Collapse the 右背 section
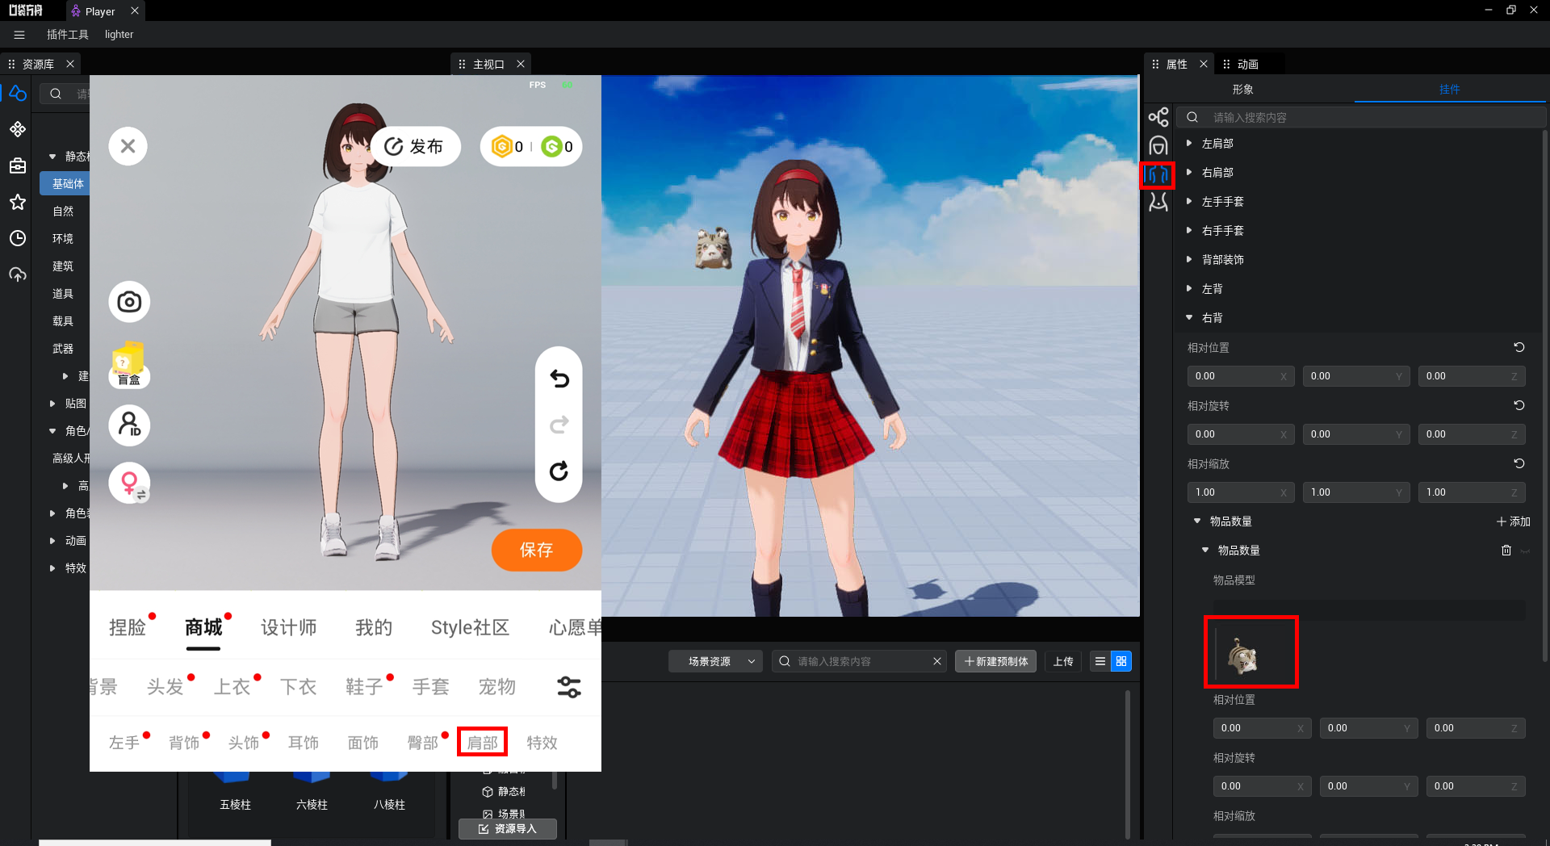1550x846 pixels. [x=1189, y=317]
